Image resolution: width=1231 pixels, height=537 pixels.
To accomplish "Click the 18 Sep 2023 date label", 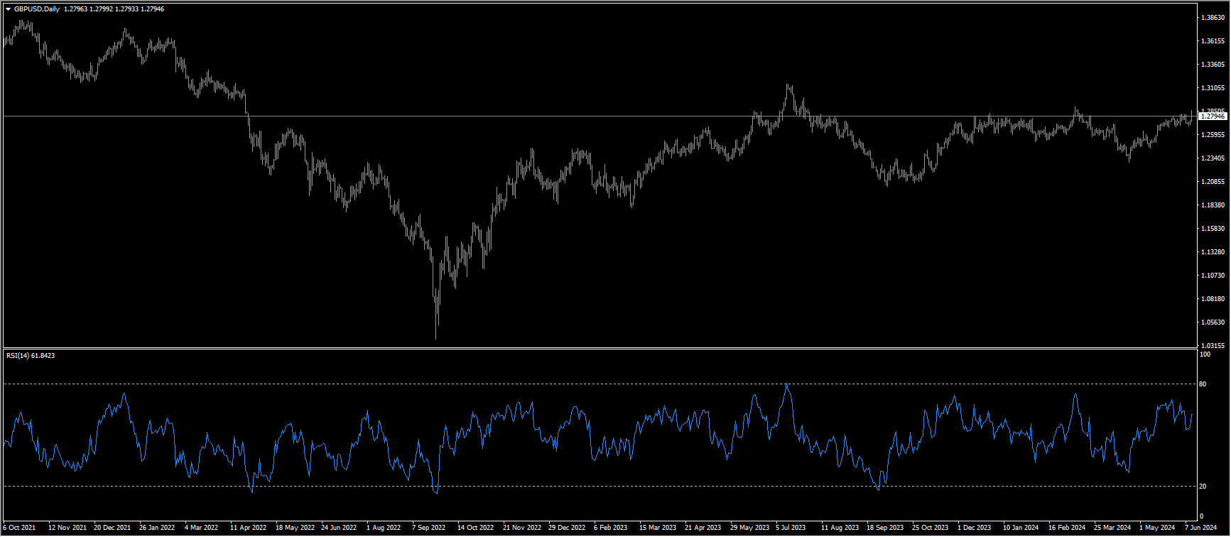I will click(884, 528).
